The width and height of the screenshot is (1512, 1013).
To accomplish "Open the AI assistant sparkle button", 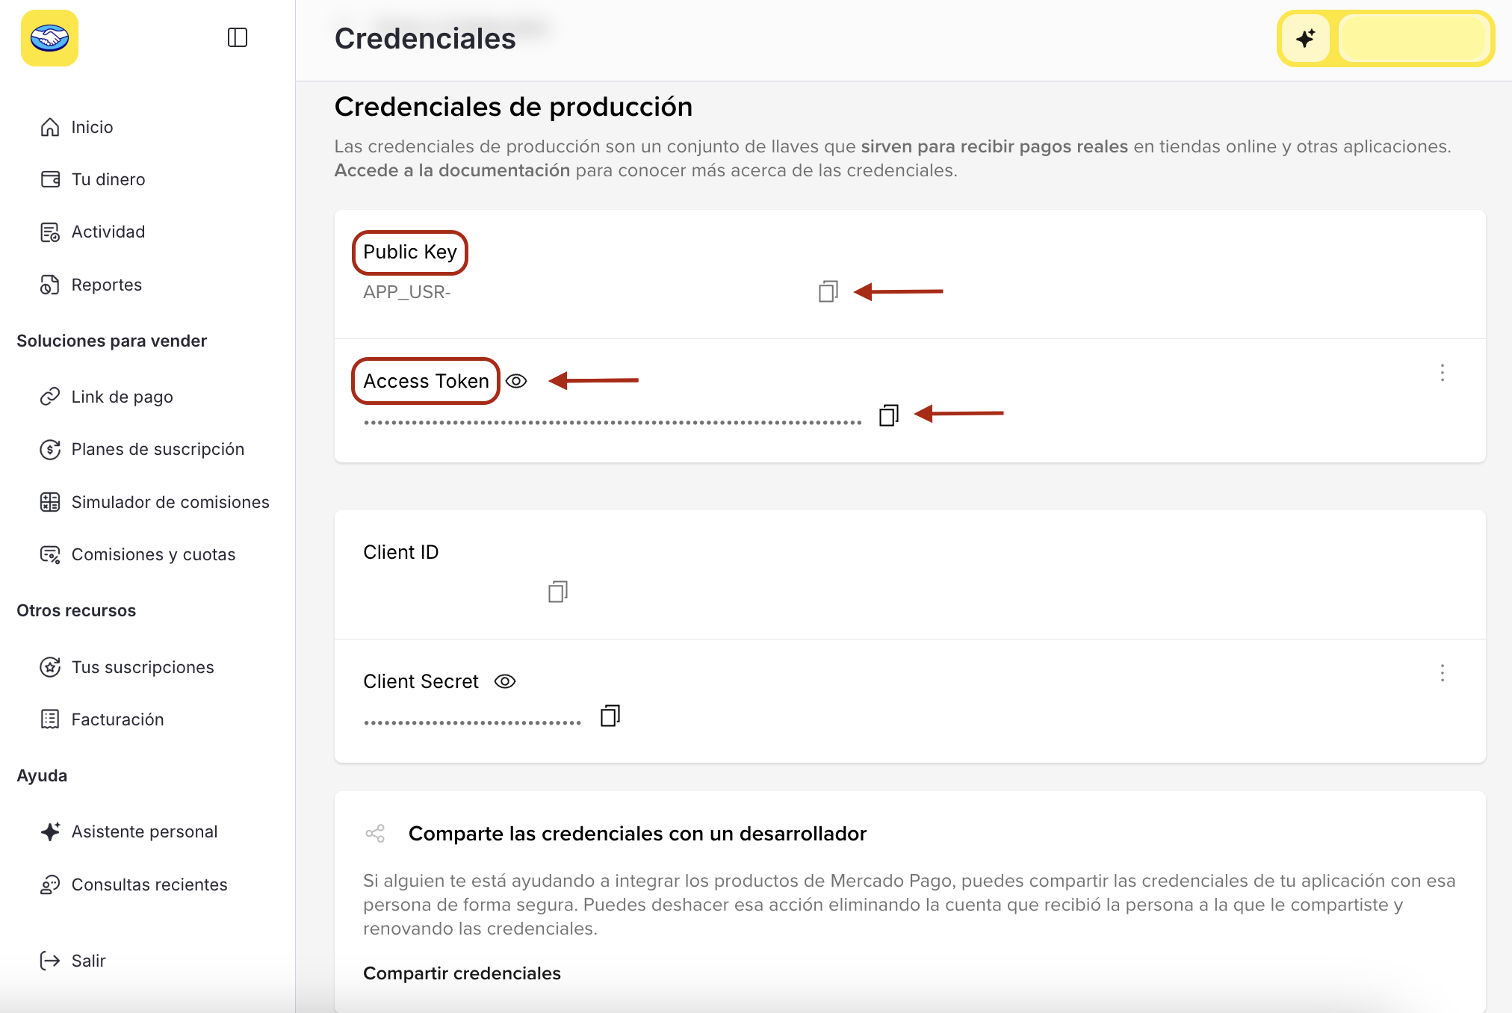I will point(1306,38).
